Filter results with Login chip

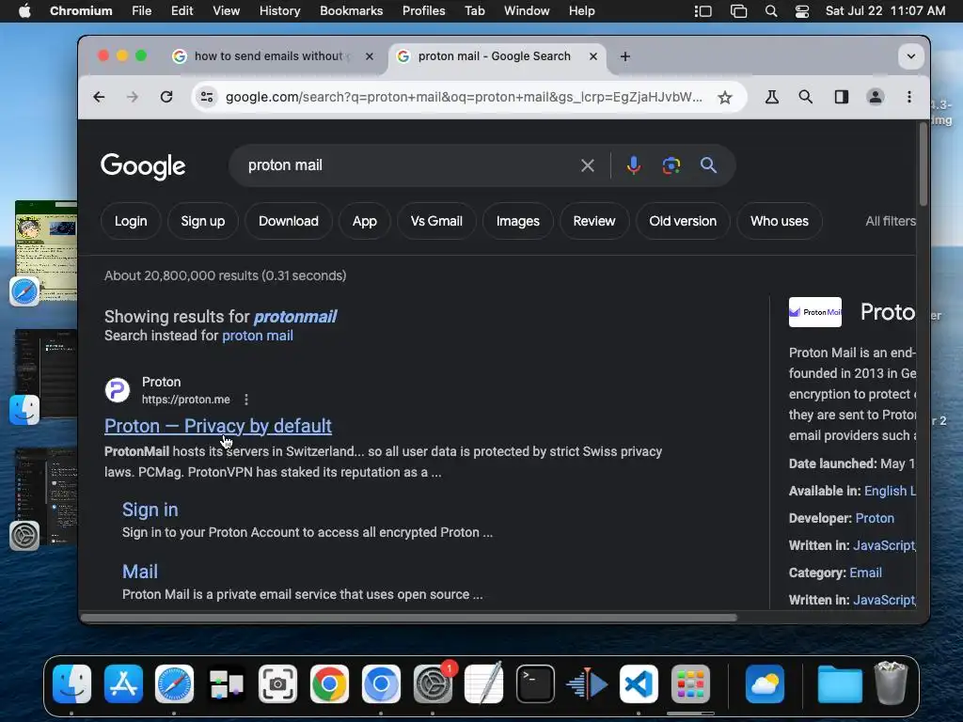tap(131, 221)
